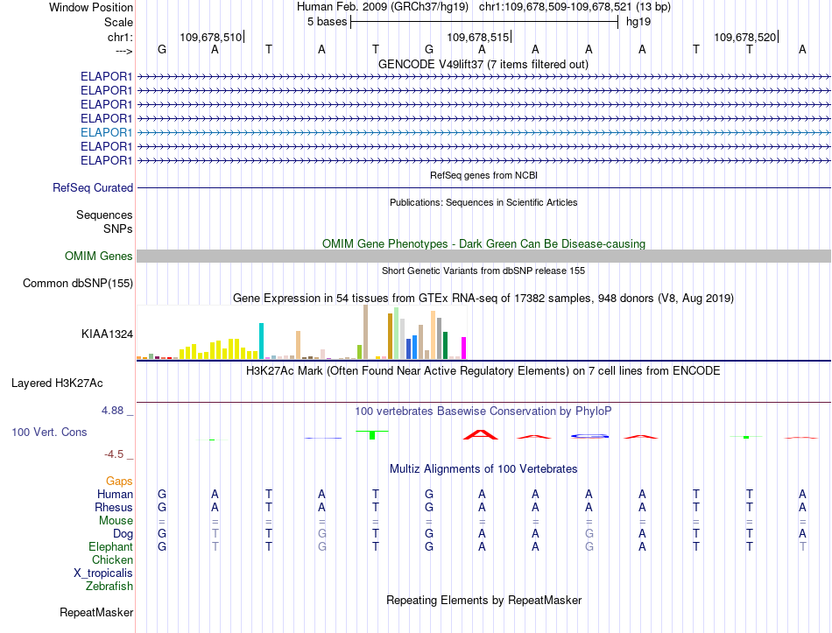Click the GENCODE V49lift37 track title
The width and height of the screenshot is (832, 633).
[483, 64]
